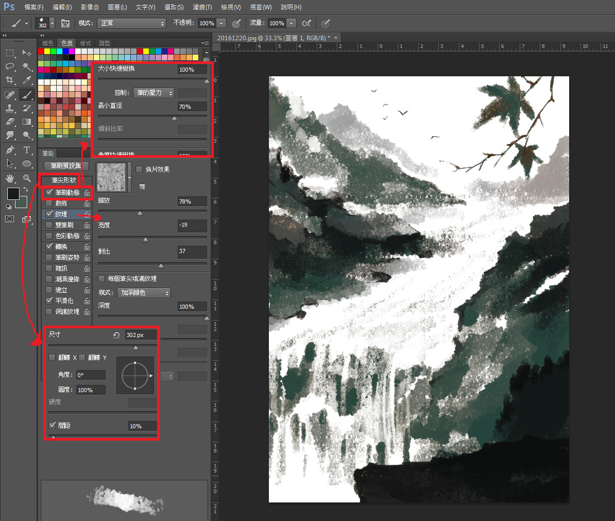This screenshot has width=615, height=521.
Task: Open the 模式 blend mode dropdown showing 正常
Action: pyautogui.click(x=131, y=24)
